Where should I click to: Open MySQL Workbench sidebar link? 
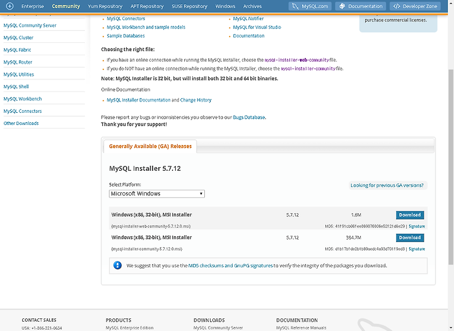click(23, 99)
